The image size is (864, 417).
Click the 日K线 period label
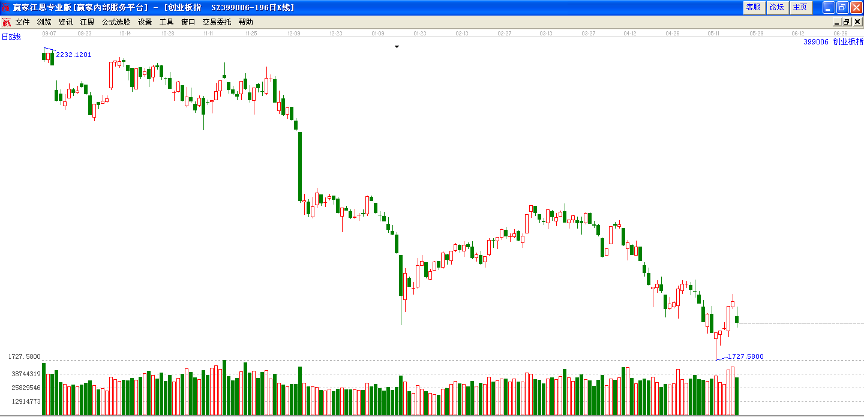pos(11,37)
